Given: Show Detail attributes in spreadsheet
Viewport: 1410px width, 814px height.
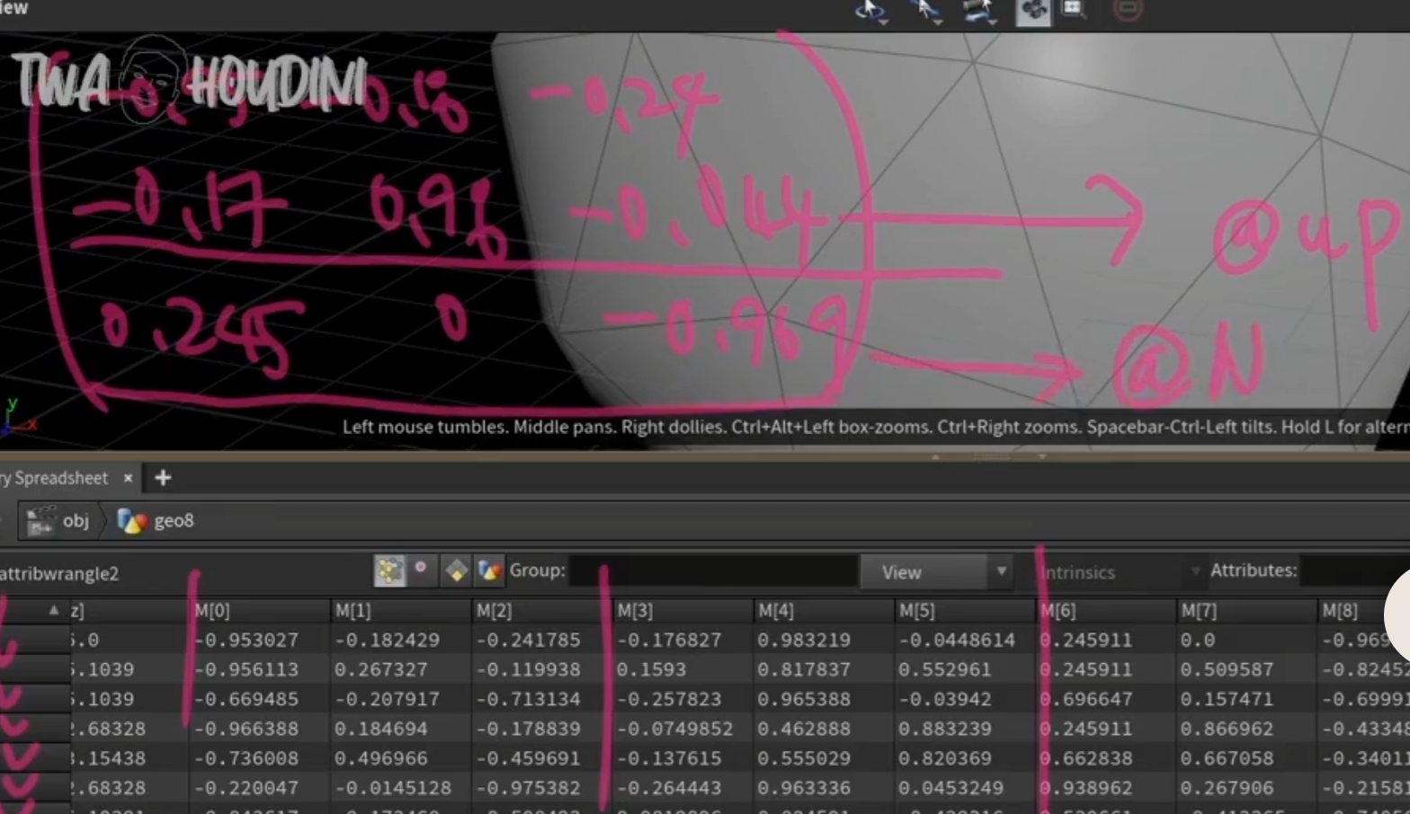Looking at the screenshot, I should (x=490, y=571).
